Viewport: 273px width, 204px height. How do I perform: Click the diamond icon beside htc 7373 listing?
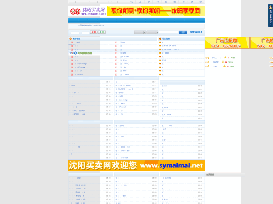pos(160,49)
